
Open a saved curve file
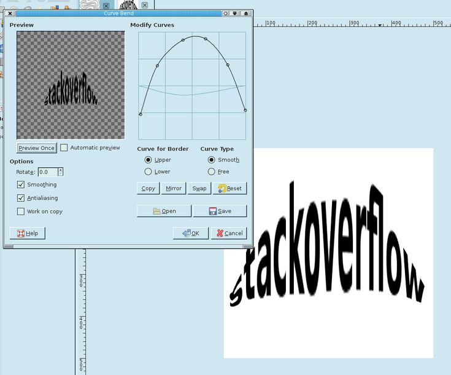[164, 211]
